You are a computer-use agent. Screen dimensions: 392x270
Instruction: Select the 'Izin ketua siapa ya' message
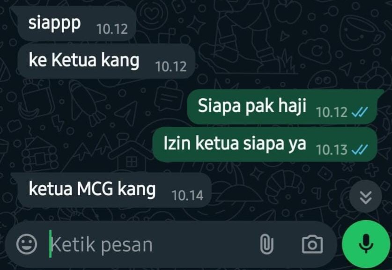pyautogui.click(x=265, y=145)
